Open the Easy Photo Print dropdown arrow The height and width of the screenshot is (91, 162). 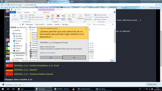pyautogui.click(x=28, y=27)
